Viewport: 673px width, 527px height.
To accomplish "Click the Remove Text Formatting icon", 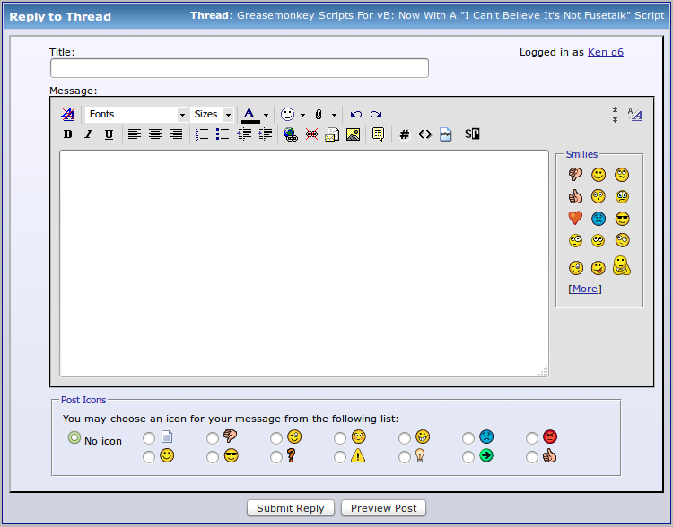I will [68, 114].
